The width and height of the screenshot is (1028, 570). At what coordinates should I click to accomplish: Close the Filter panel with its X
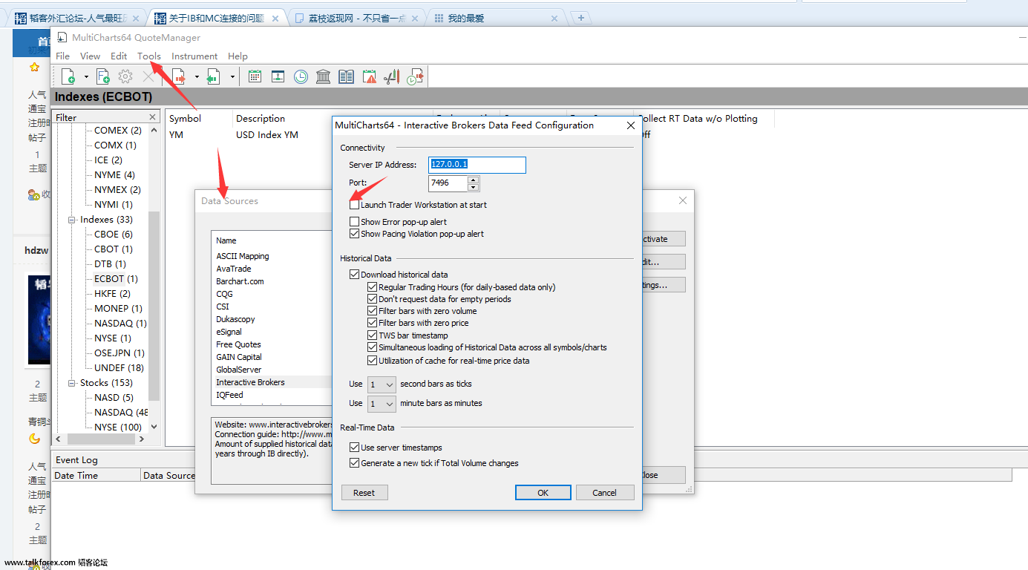pos(153,117)
